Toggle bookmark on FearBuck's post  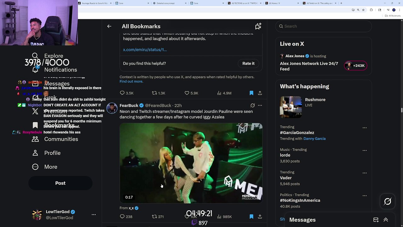[x=251, y=217]
